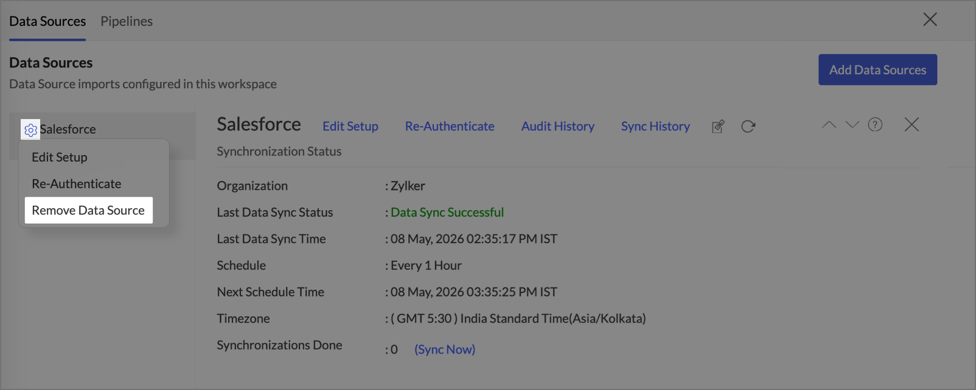Click the Synchronizations Done label
Viewport: 976px width, 390px height.
point(279,345)
